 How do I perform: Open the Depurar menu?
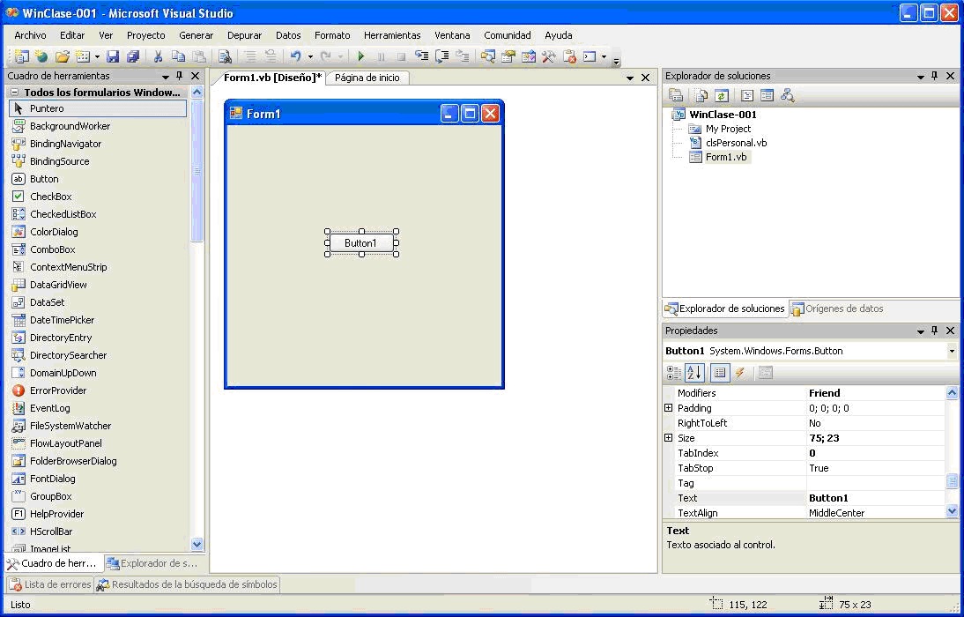pos(244,35)
